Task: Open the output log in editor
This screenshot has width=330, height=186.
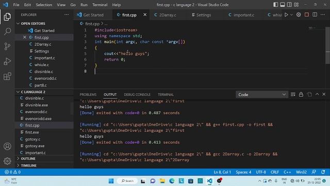Action: pos(309,94)
